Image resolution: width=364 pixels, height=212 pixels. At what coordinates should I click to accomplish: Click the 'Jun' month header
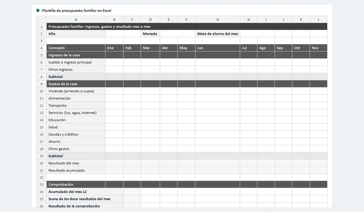218,48
